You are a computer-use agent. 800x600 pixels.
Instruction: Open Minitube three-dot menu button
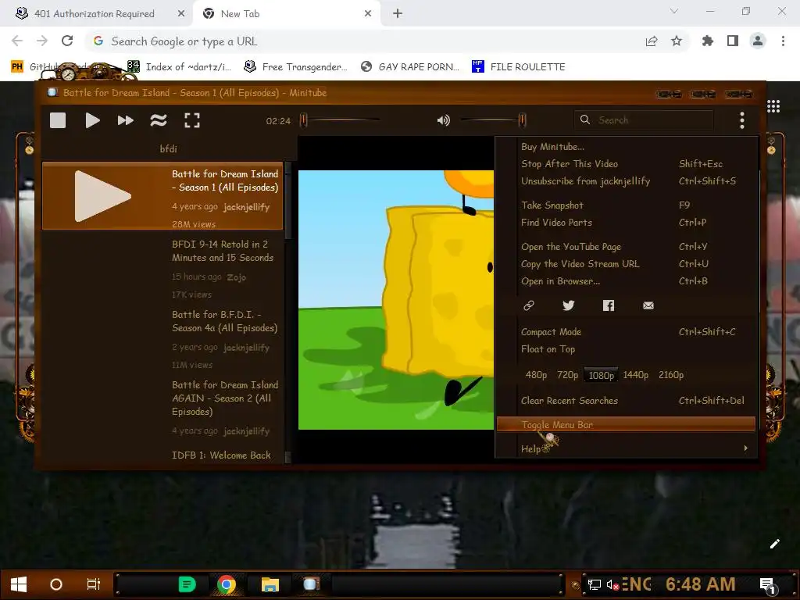(742, 120)
